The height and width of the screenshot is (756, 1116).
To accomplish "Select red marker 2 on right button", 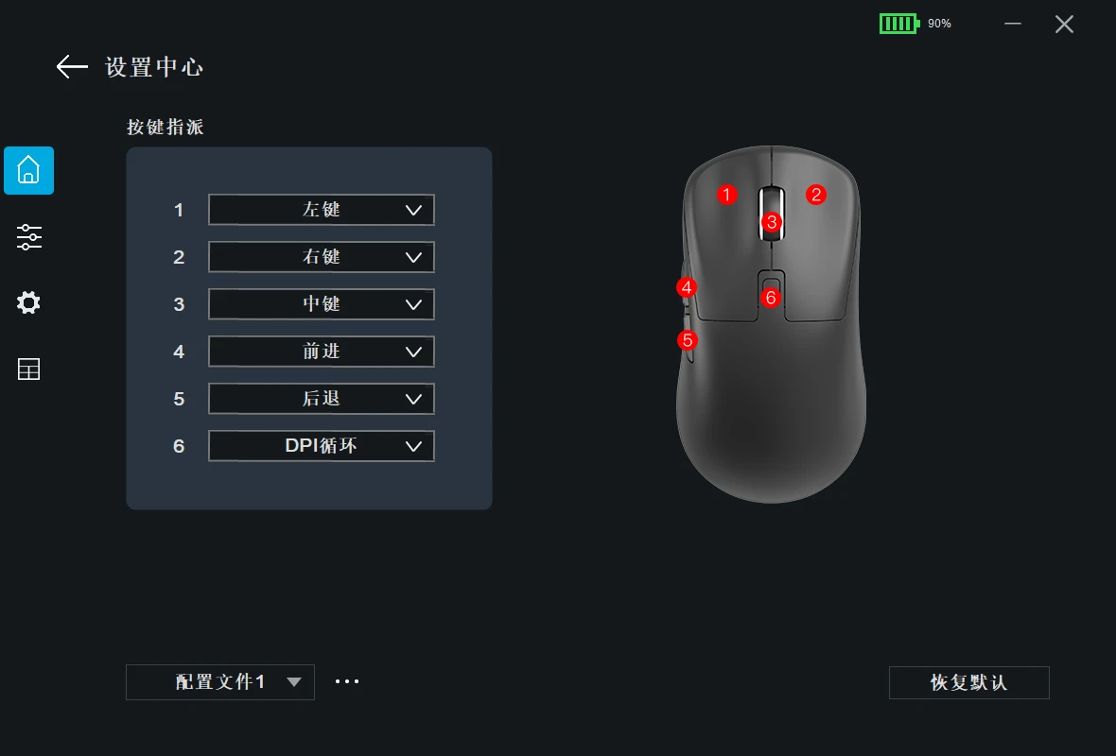I will (x=816, y=194).
